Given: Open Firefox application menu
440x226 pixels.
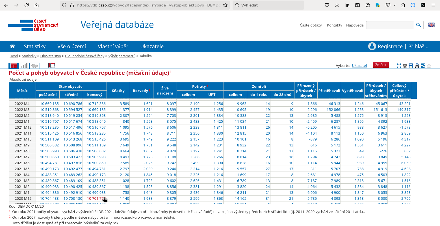Looking at the screenshot, I should point(433,5).
